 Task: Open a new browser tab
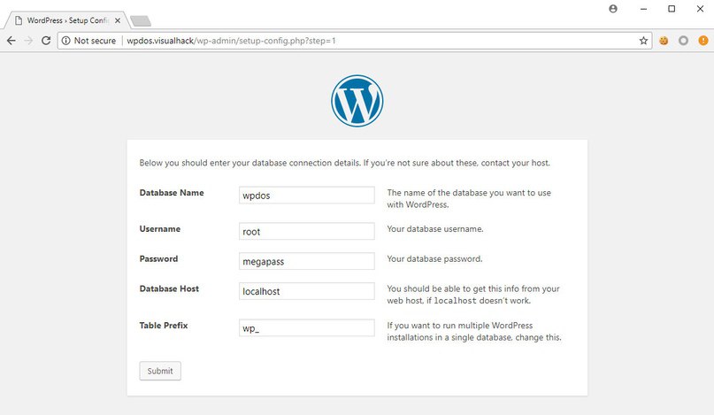[140, 20]
